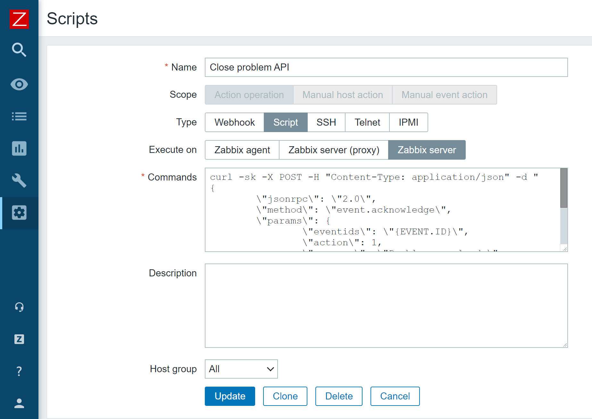Image resolution: width=592 pixels, height=419 pixels.
Task: Select SSH script type
Action: click(x=326, y=122)
